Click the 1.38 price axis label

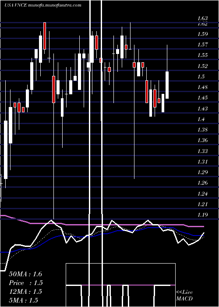(x=202, y=130)
